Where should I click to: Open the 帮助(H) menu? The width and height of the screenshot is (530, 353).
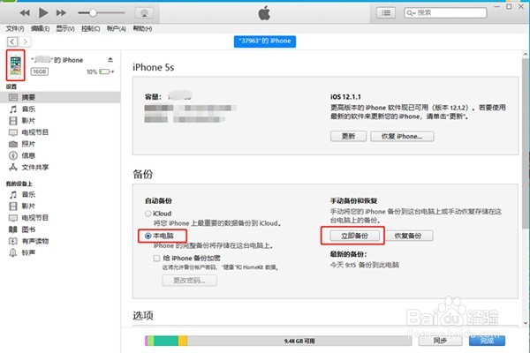click(x=142, y=29)
